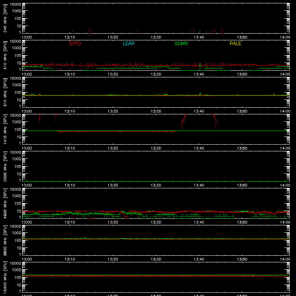Click the red burst rise near 13:37 at 1415 MHz
Viewport: 296px width, 296px height.
tap(184, 121)
